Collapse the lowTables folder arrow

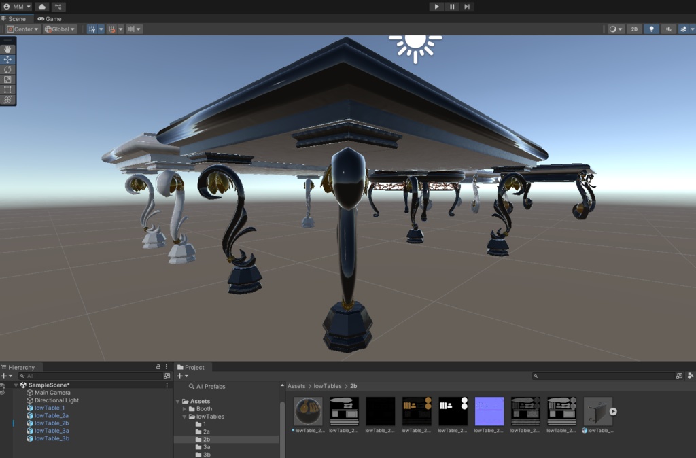click(x=184, y=417)
